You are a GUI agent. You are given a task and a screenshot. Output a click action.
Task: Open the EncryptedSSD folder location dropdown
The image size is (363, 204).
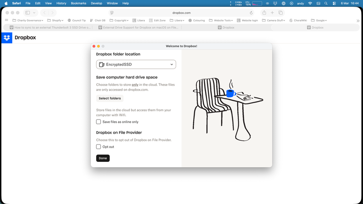[x=136, y=64]
